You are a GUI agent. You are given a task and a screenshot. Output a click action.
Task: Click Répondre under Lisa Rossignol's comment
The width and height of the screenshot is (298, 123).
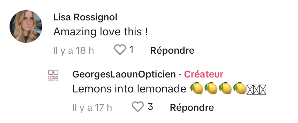tap(172, 50)
